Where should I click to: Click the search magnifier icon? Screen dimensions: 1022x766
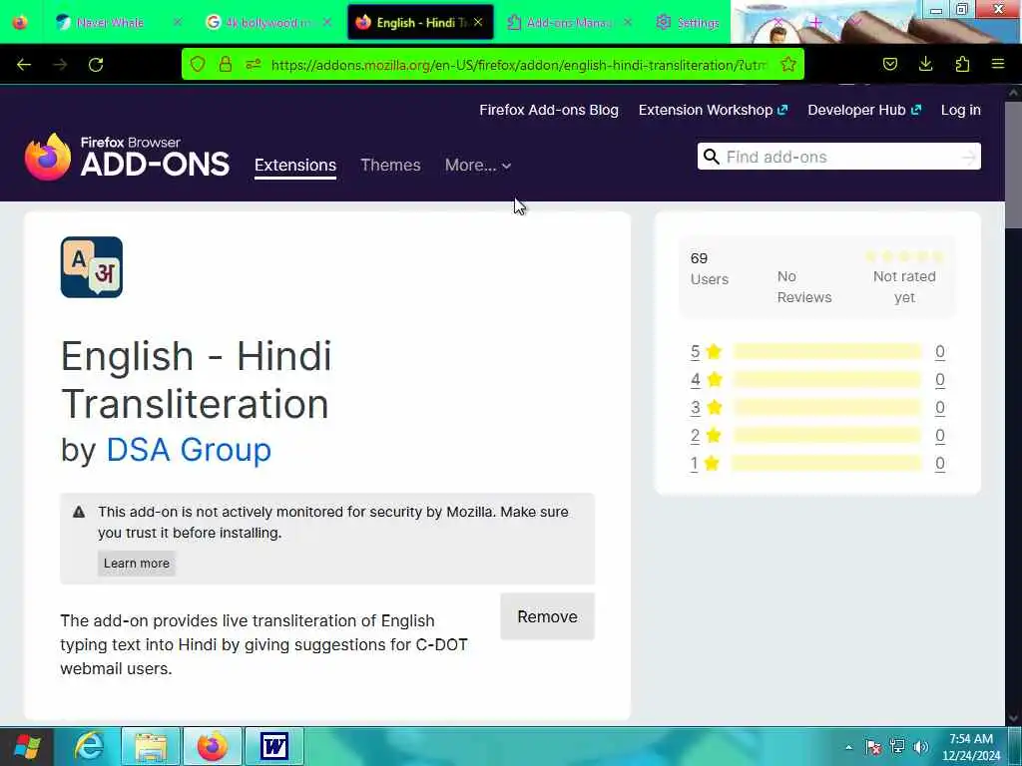pos(712,157)
